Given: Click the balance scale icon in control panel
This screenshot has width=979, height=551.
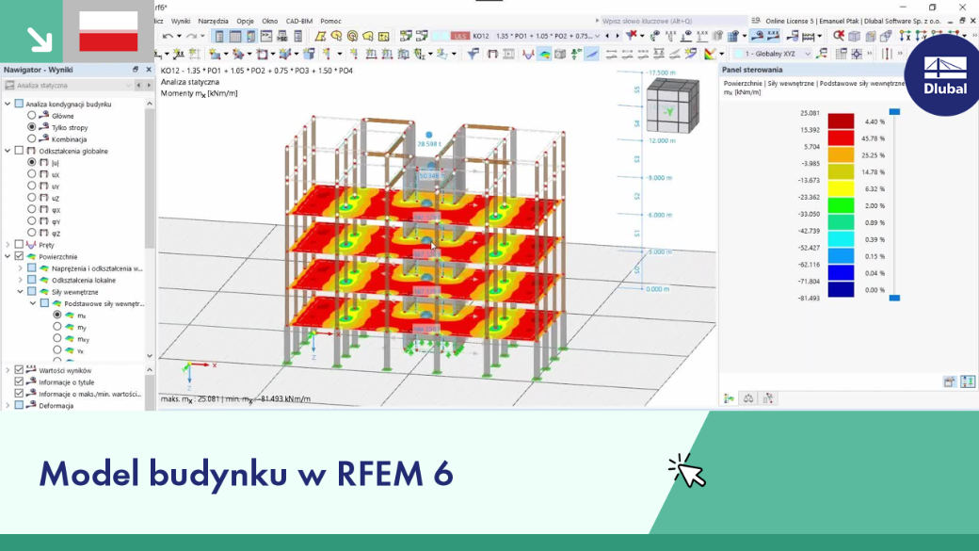Looking at the screenshot, I should [x=748, y=398].
